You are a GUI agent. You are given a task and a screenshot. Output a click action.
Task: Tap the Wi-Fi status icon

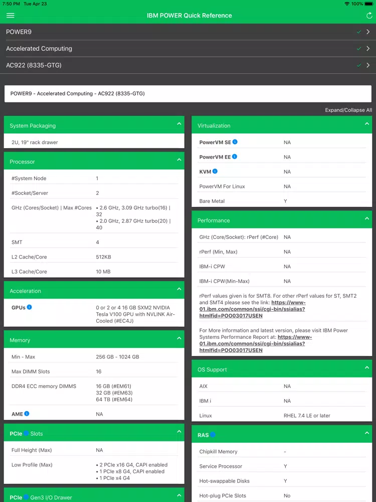point(347,4)
